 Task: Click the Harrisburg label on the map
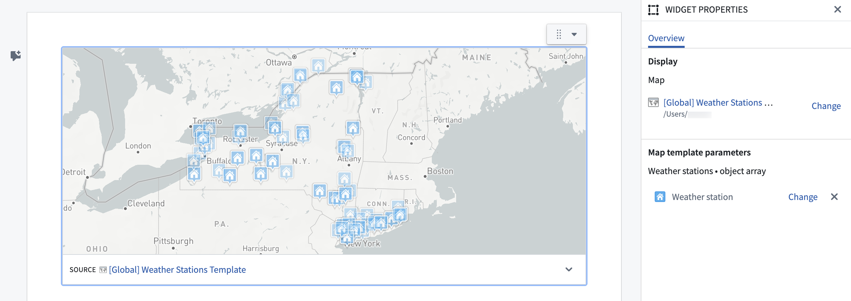(261, 248)
